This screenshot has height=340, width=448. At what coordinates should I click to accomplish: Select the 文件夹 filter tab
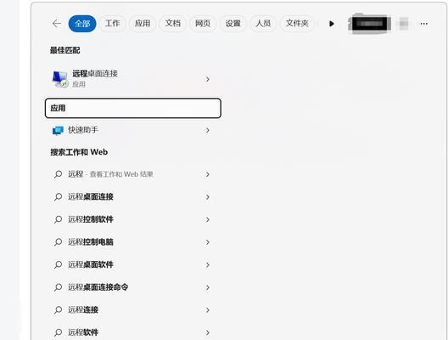(x=297, y=24)
